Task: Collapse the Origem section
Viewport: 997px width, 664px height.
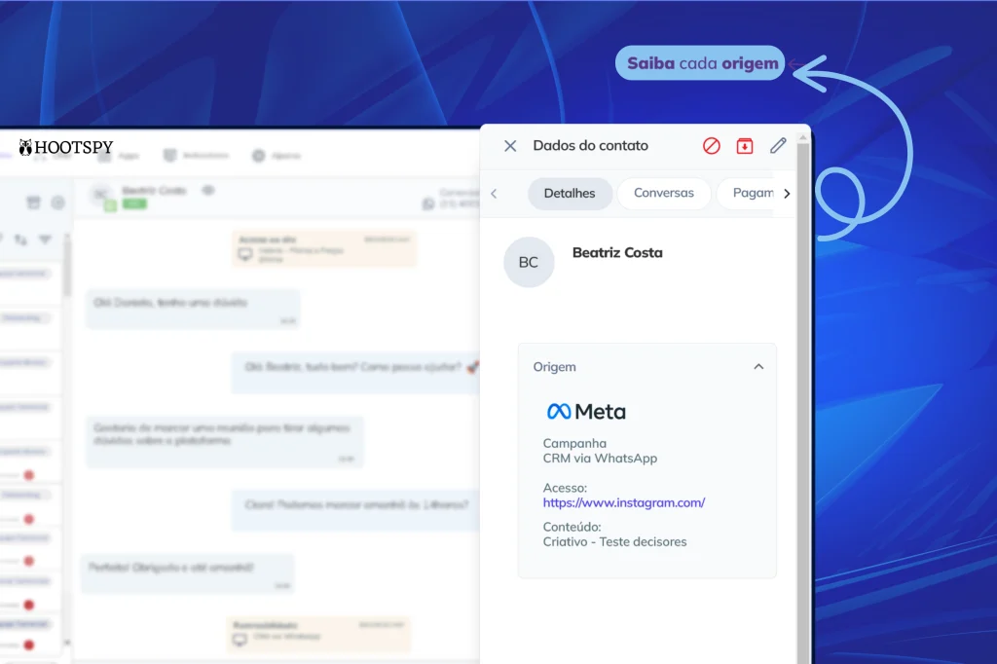Action: 758,367
